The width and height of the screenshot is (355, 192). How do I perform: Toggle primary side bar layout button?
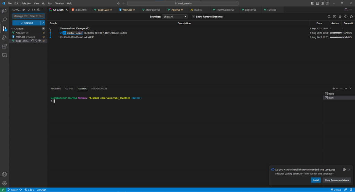click(312, 3)
